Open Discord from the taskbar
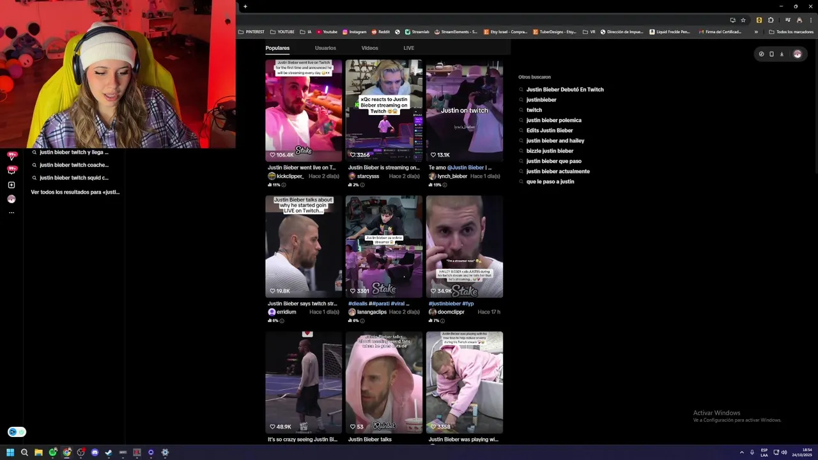This screenshot has width=818, height=460. click(x=95, y=452)
